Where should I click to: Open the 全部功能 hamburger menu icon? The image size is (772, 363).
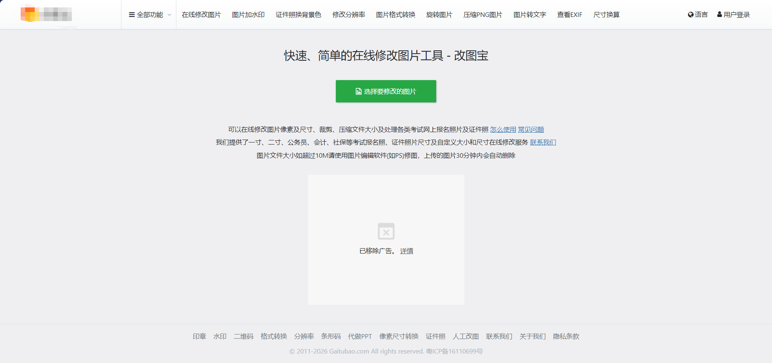click(x=132, y=15)
